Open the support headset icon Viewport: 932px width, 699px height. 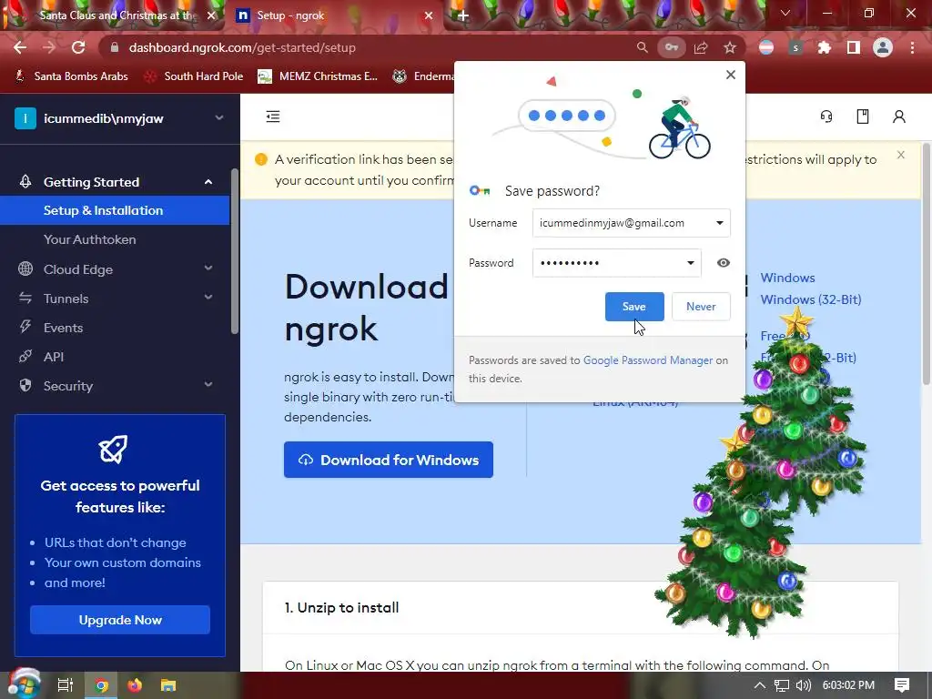[x=826, y=116]
